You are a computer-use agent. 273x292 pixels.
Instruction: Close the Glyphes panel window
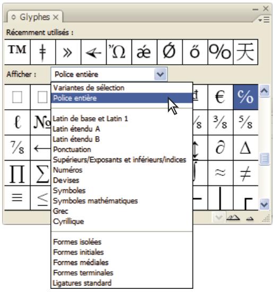click(x=266, y=8)
